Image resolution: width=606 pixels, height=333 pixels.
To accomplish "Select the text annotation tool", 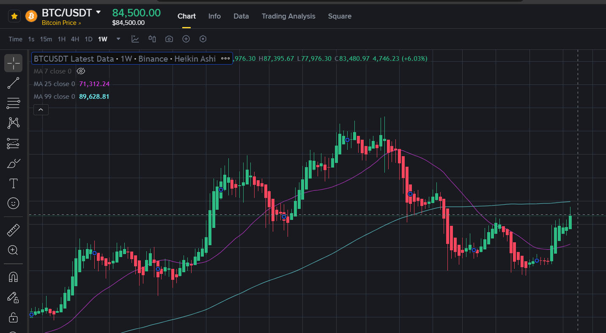I will coord(14,184).
